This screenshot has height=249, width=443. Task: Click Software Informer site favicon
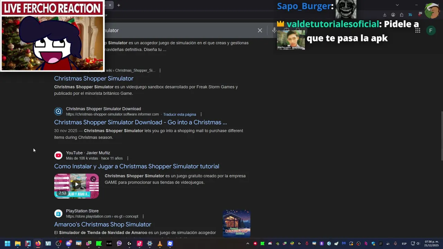click(58, 111)
